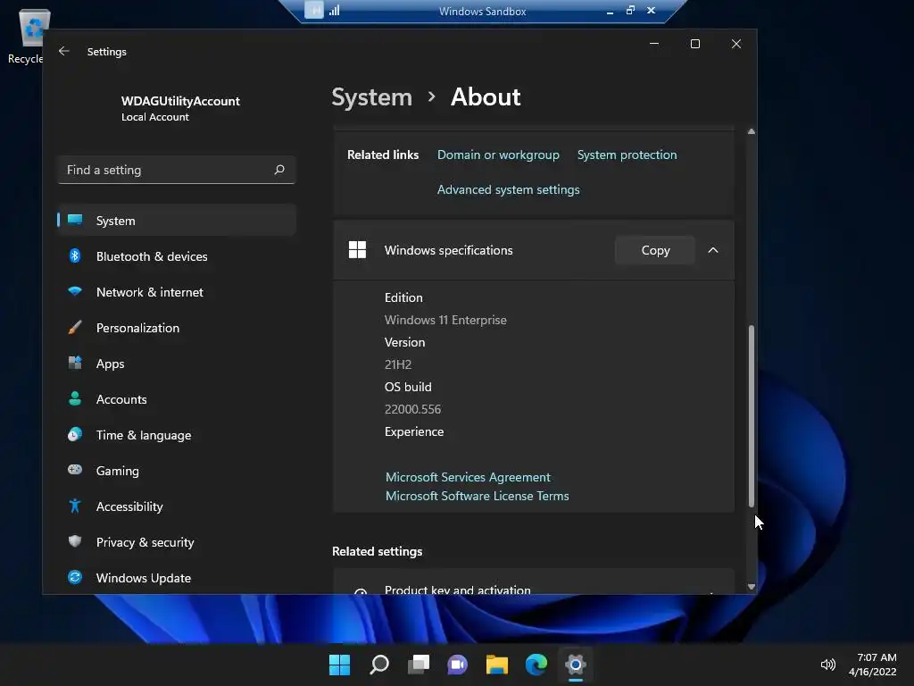The width and height of the screenshot is (914, 686).
Task: Open taskbar Search
Action: pyautogui.click(x=378, y=665)
